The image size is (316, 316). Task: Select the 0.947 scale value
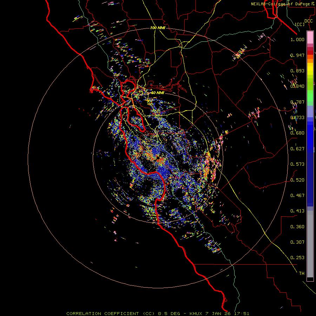tap(297, 55)
